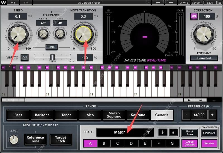Click the Waves logo icon
Image resolution: width=223 pixels, height=153 pixels.
click(3, 3)
